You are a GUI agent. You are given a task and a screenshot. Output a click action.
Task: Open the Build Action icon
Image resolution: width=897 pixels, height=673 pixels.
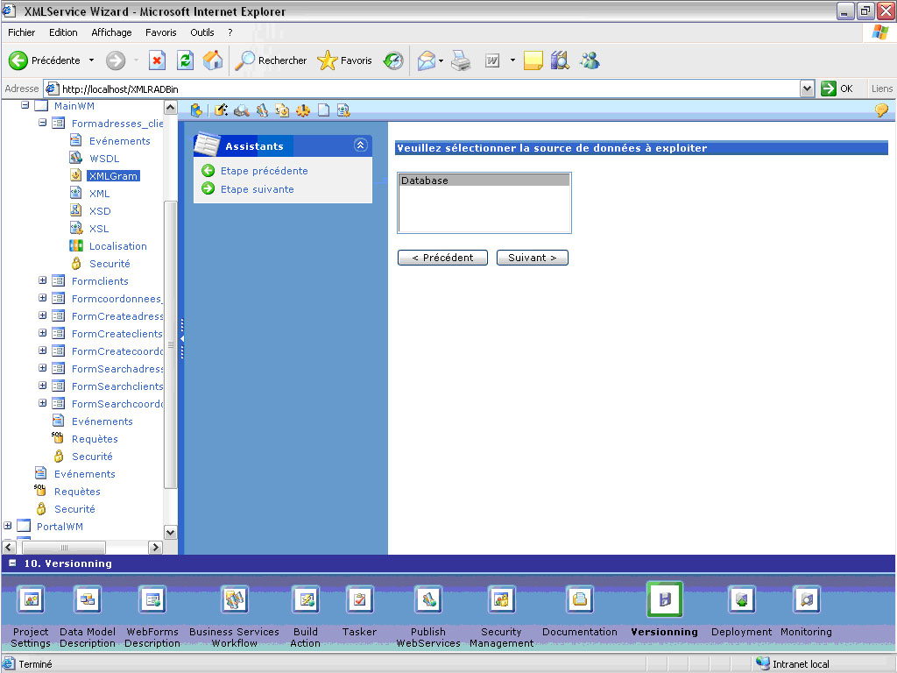coord(306,599)
